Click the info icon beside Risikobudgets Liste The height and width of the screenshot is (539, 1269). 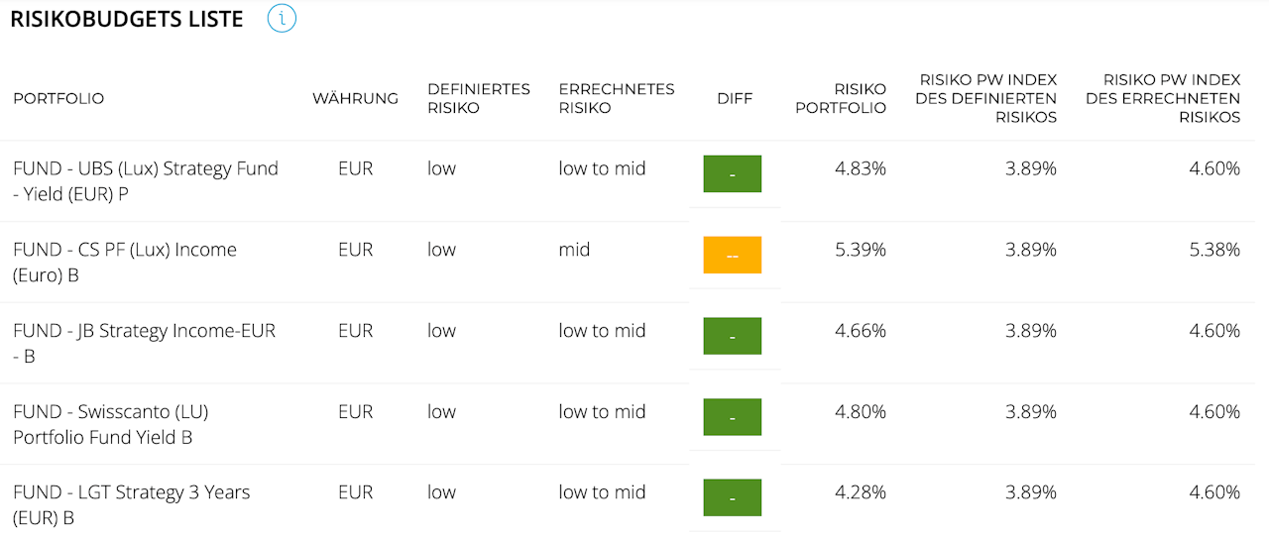pos(282,19)
